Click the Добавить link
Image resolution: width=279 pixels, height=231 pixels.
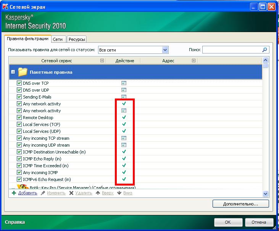pyautogui.click(x=28, y=193)
